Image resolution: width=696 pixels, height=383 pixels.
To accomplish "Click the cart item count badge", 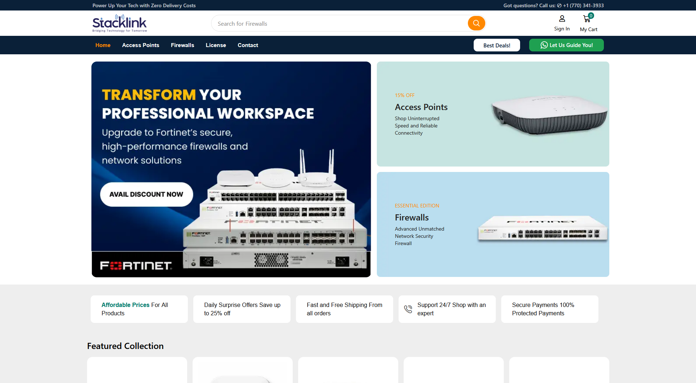I will pyautogui.click(x=591, y=16).
